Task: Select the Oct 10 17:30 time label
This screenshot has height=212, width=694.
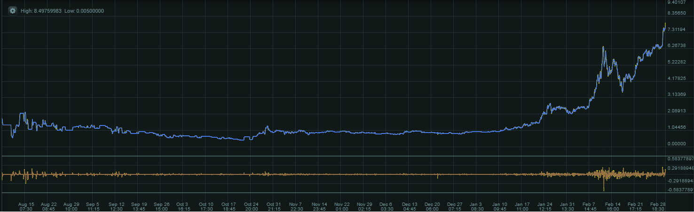Action: pyautogui.click(x=206, y=207)
